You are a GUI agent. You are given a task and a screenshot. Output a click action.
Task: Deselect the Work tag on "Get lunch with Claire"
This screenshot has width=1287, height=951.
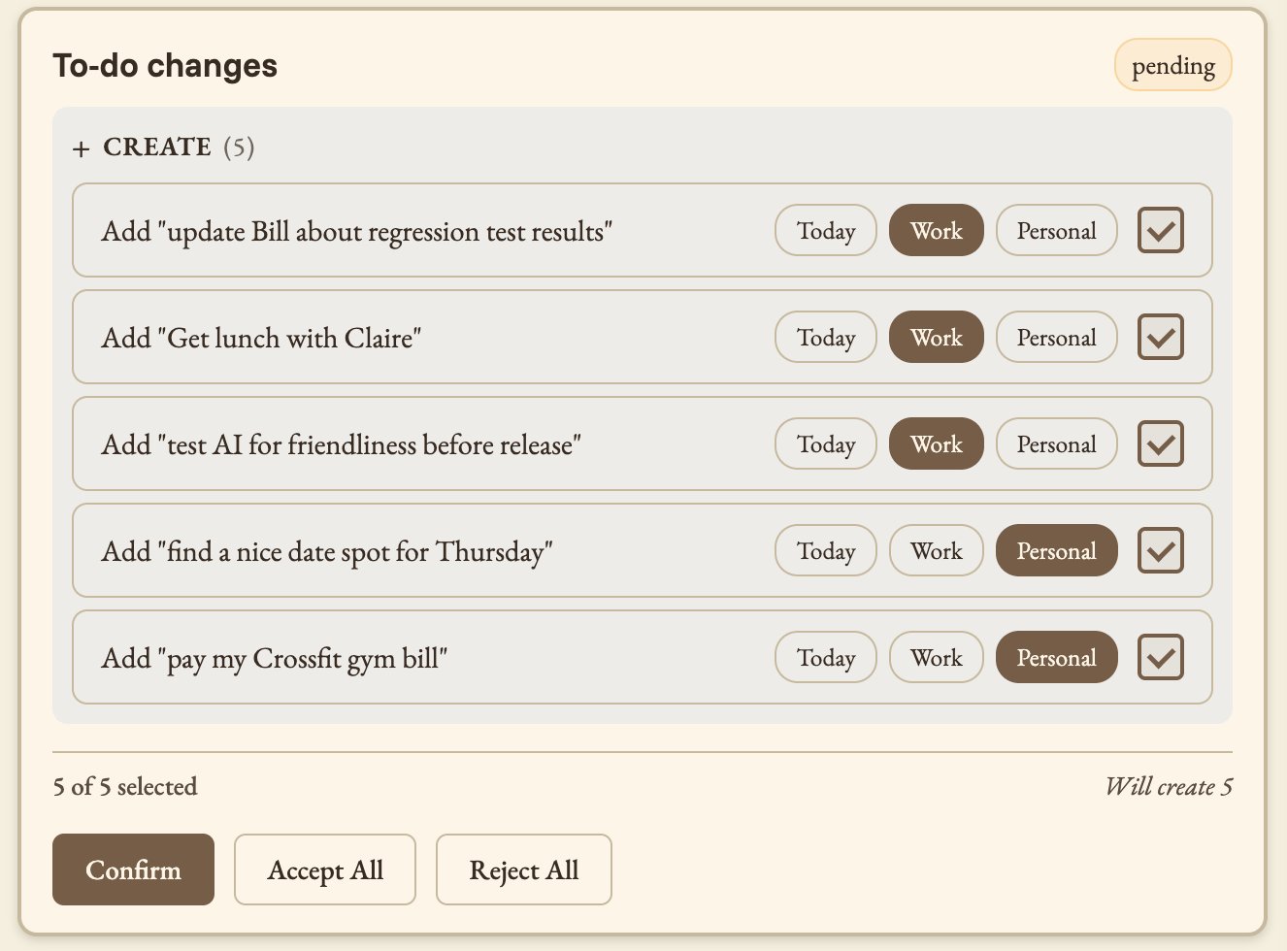pos(936,337)
